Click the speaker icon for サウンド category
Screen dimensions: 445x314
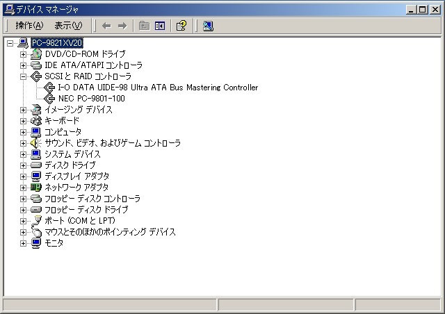pos(36,143)
